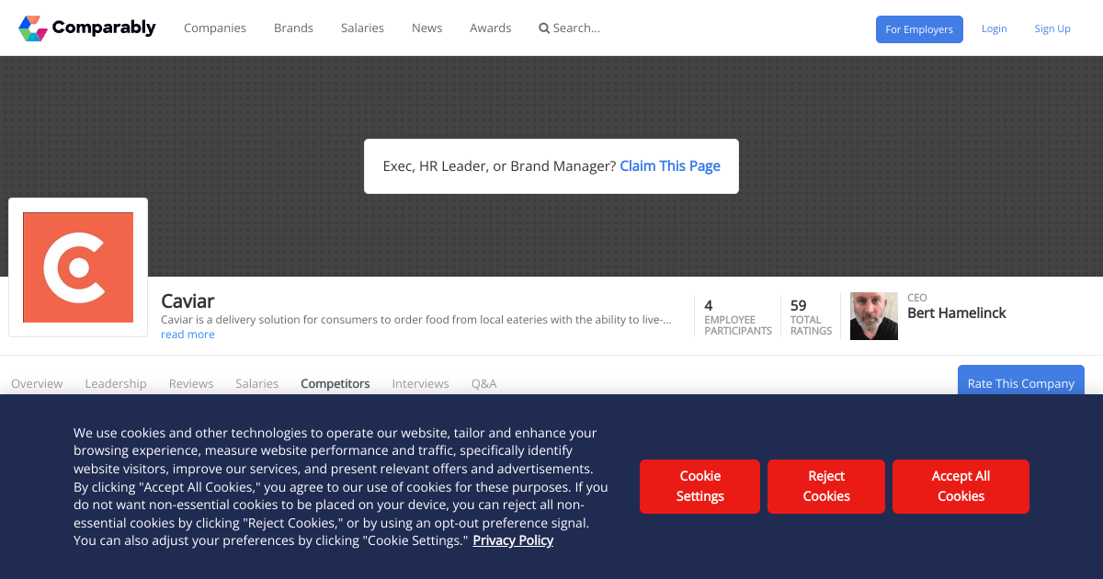Switch to the Leadership tab
Viewport: 1103px width, 579px height.
116,384
